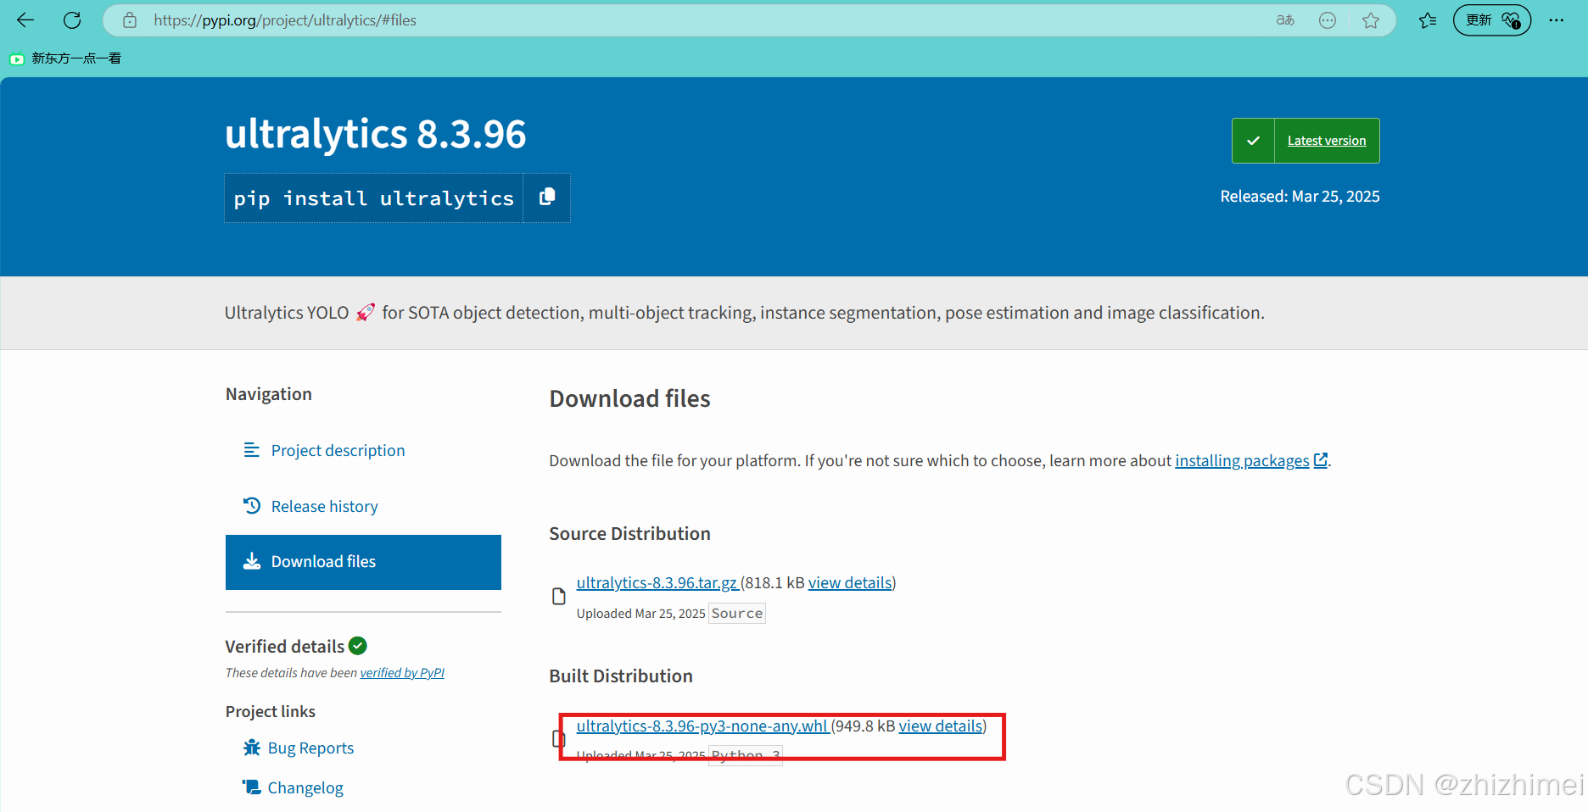The height and width of the screenshot is (812, 1588).
Task: Open the 新东方一点一看 bookmark
Action: point(66,58)
